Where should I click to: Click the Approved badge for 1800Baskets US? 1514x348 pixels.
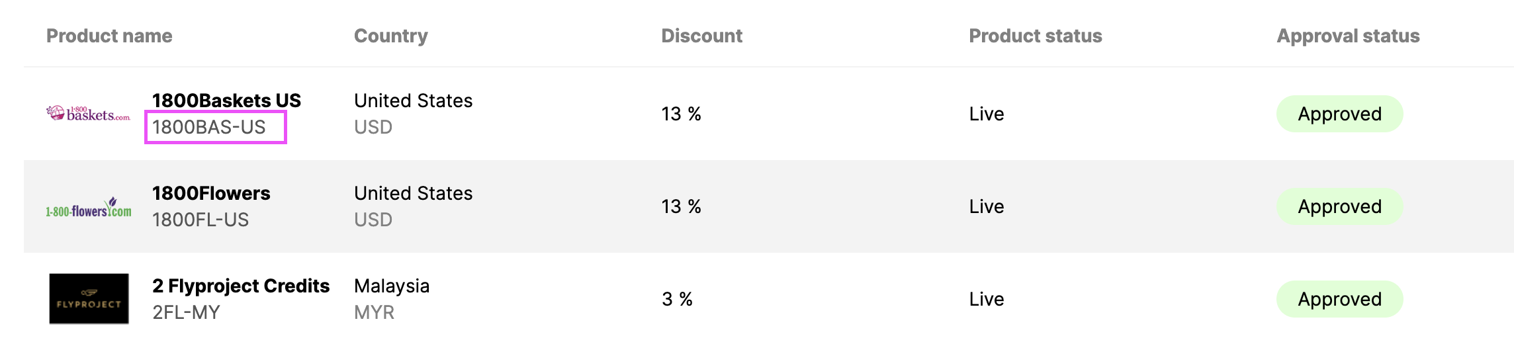click(1339, 114)
